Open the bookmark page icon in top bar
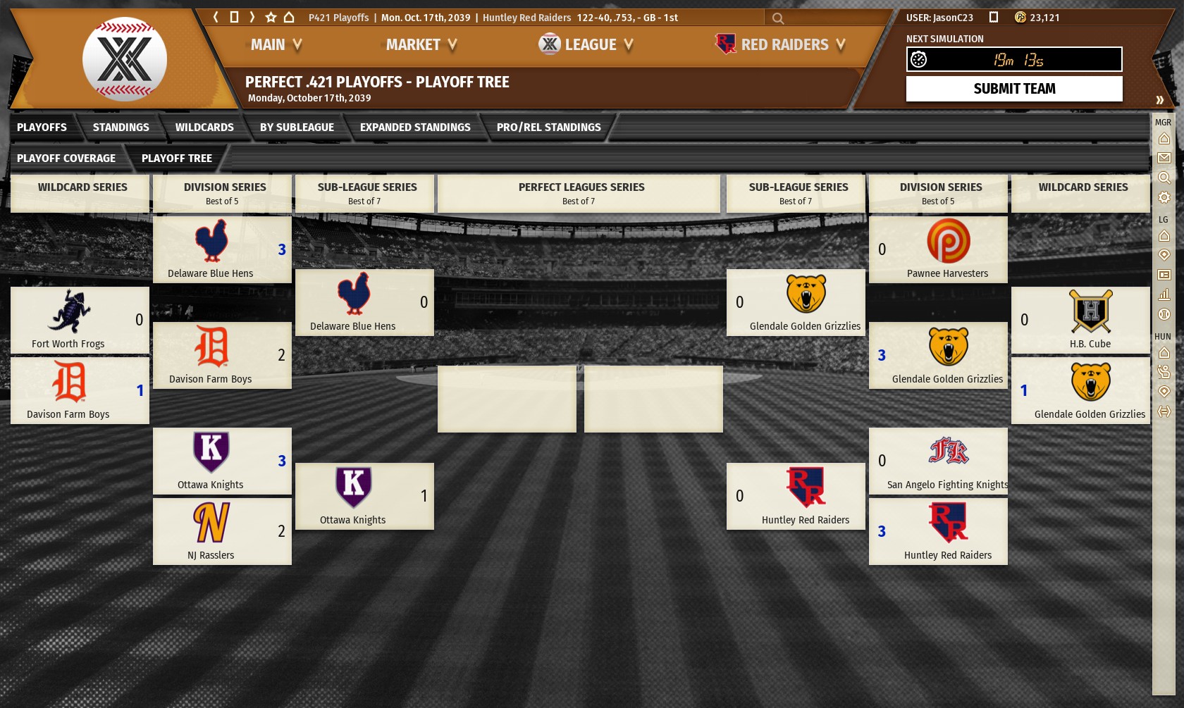The image size is (1184, 708). (234, 17)
